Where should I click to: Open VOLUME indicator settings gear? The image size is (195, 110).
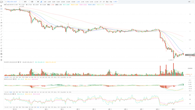pyautogui.click(x=19, y=62)
